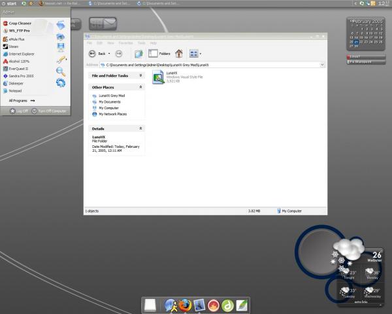Click the red circular flame icon in the dock
This screenshot has height=314, width=392.
point(214,305)
